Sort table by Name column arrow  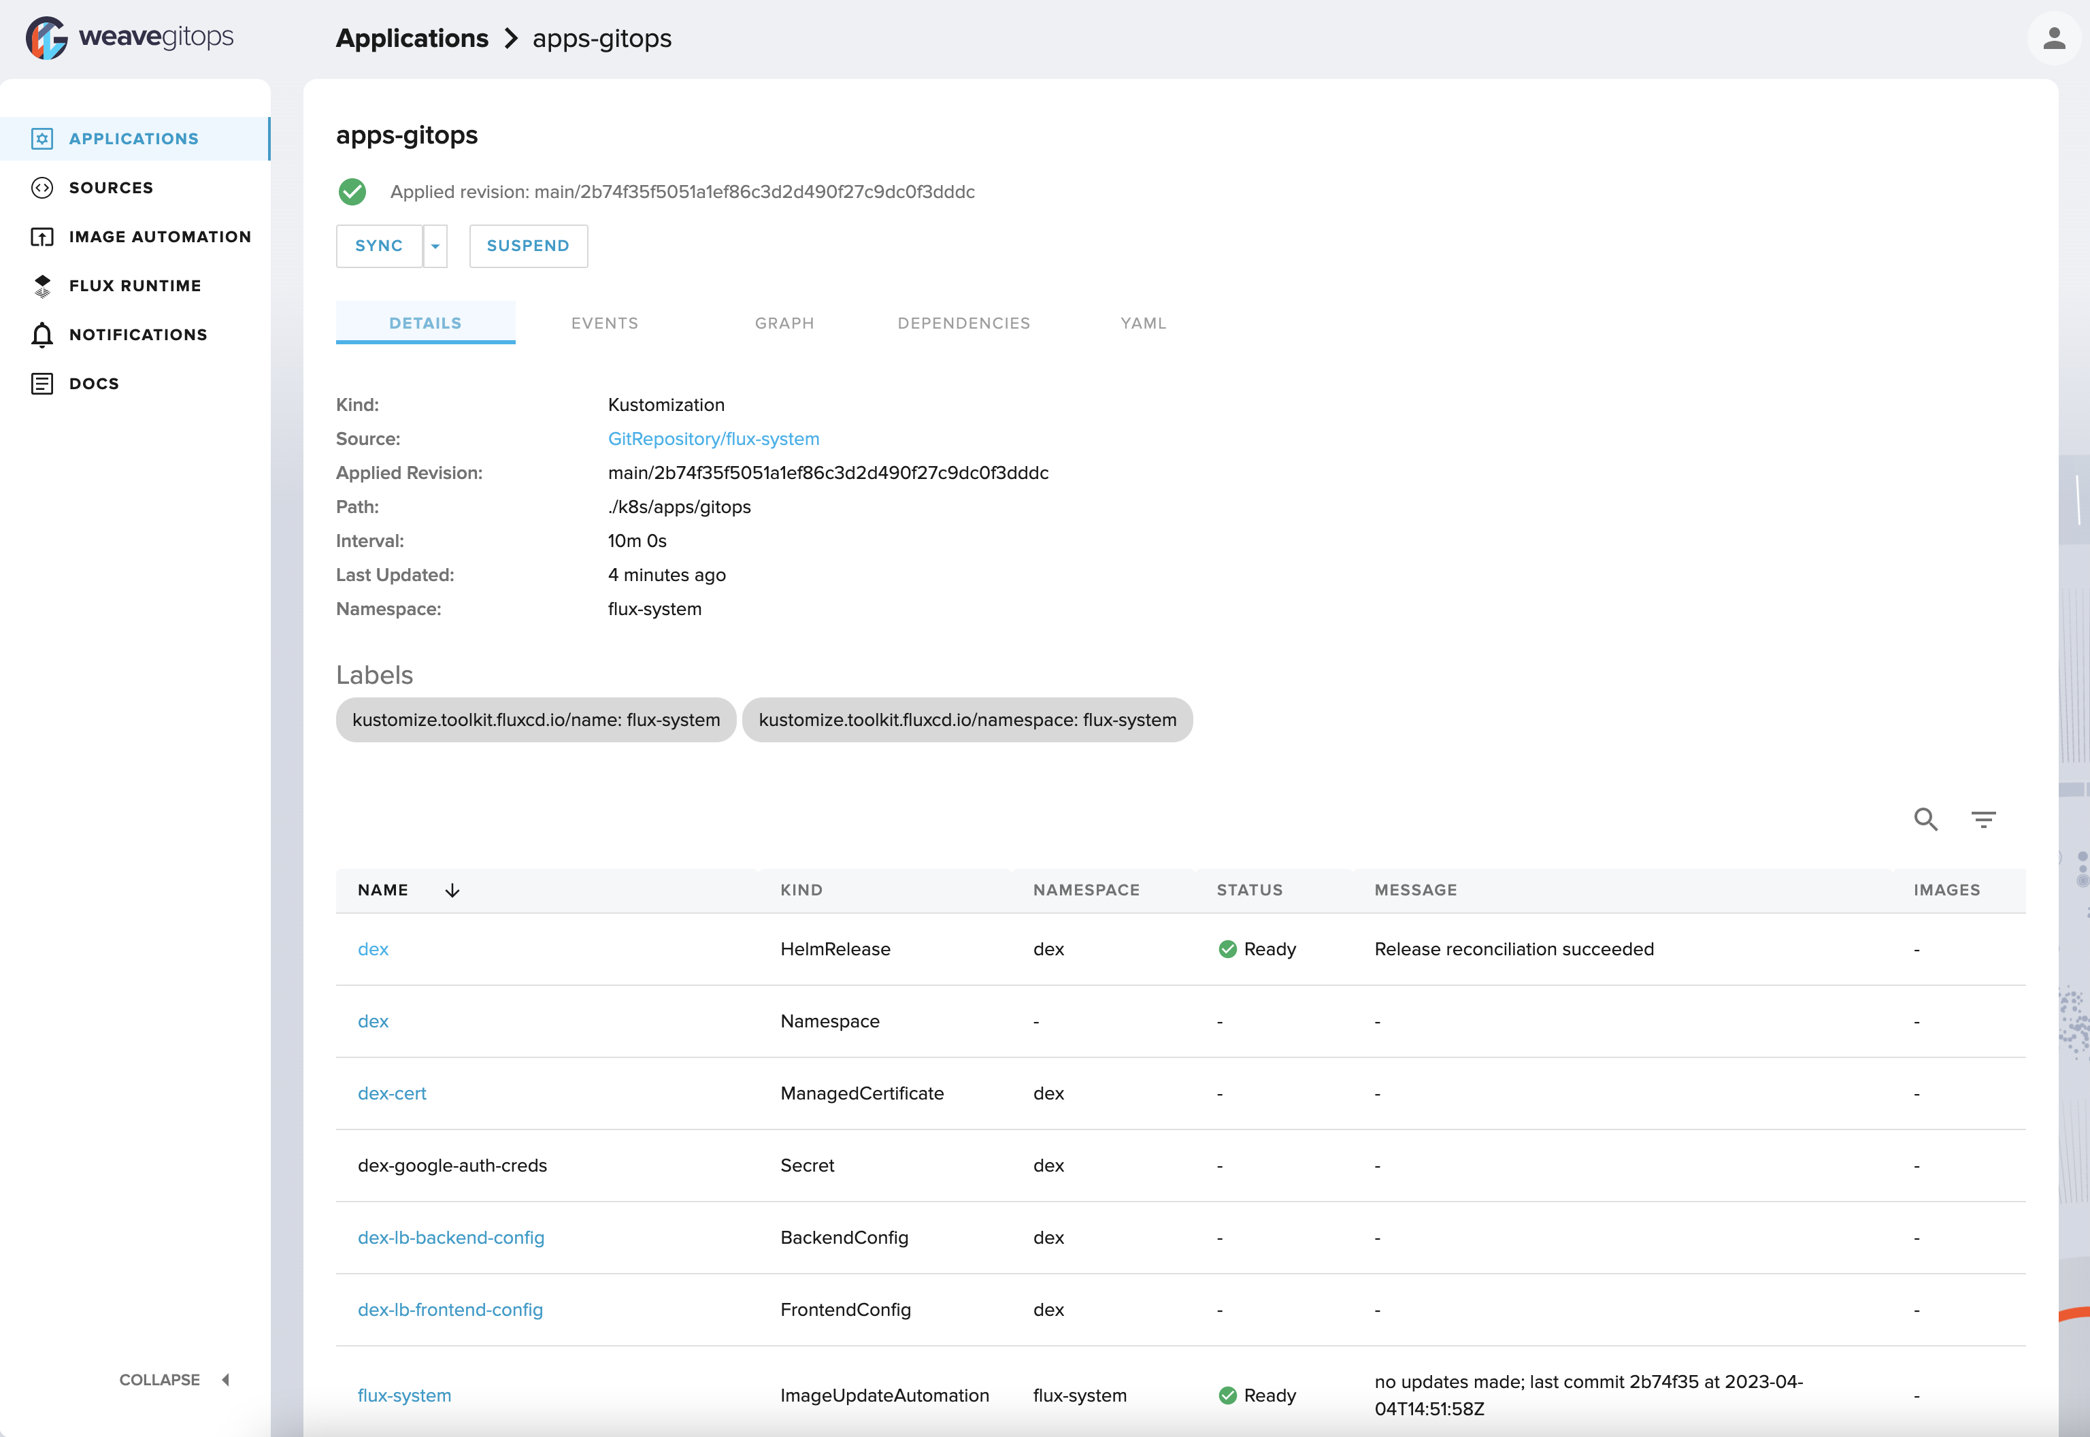(x=452, y=891)
